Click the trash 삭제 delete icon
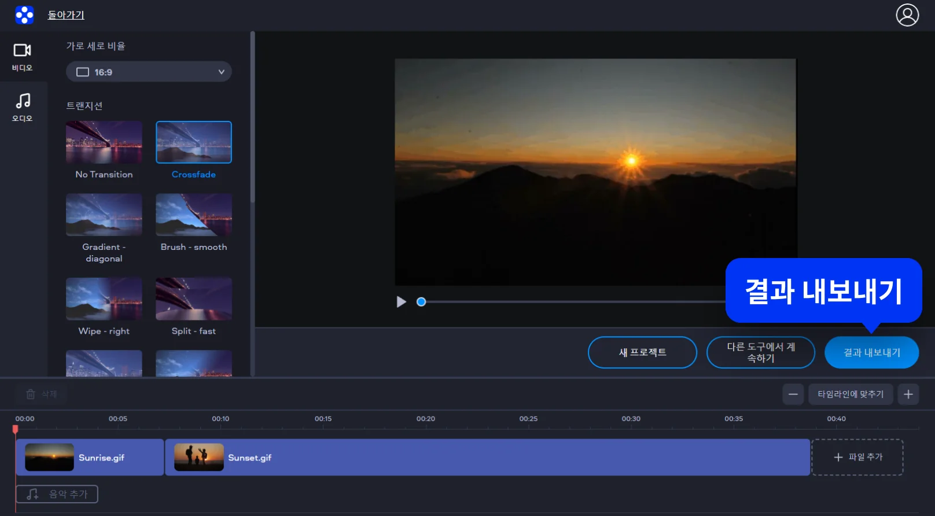935x516 pixels. (31, 395)
